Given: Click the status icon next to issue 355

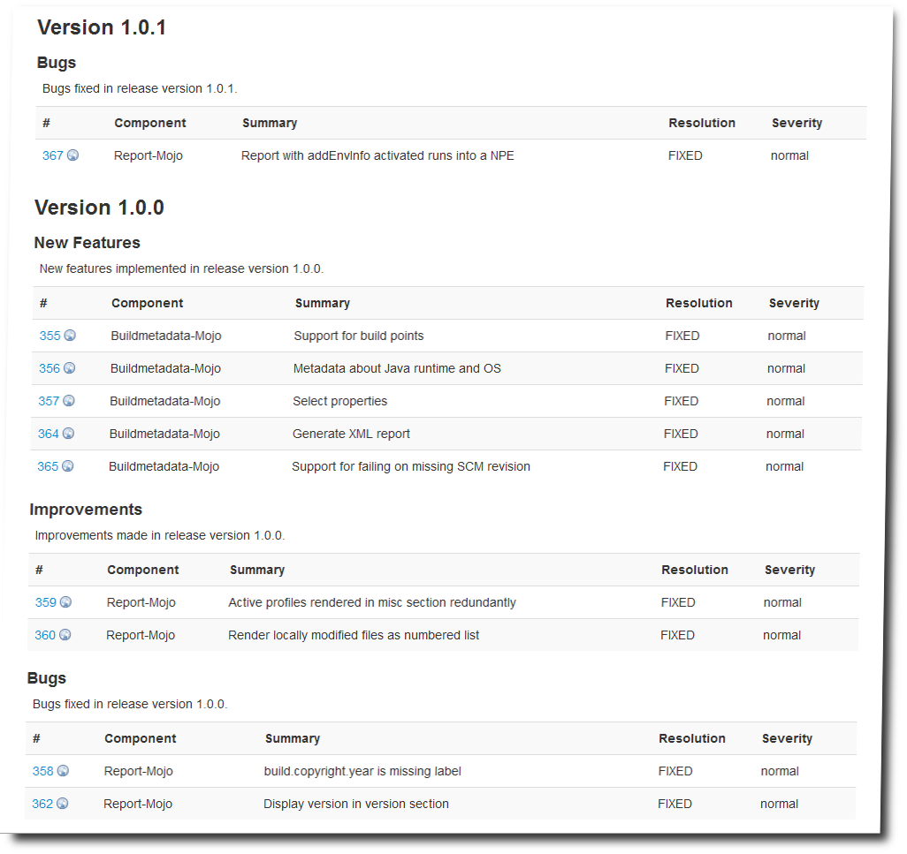Looking at the screenshot, I should tap(69, 336).
